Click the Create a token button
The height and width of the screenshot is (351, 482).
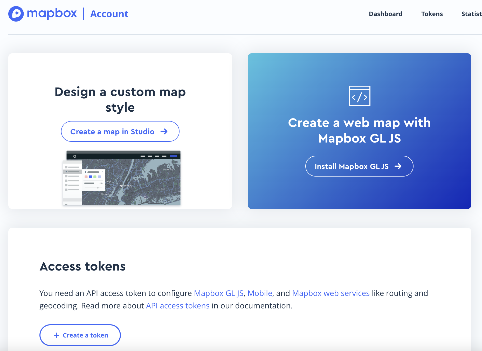pyautogui.click(x=80, y=335)
